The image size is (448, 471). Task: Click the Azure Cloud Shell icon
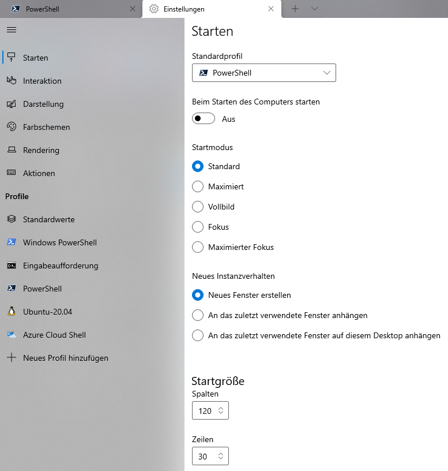tap(12, 334)
